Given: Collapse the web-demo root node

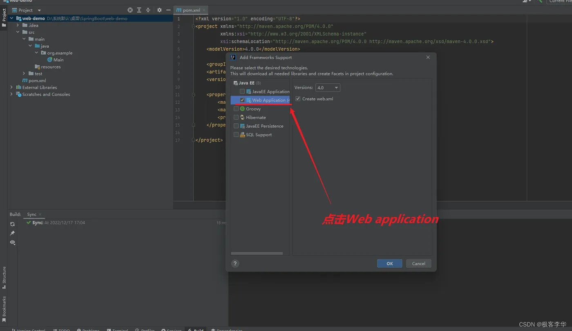Looking at the screenshot, I should pyautogui.click(x=11, y=18).
